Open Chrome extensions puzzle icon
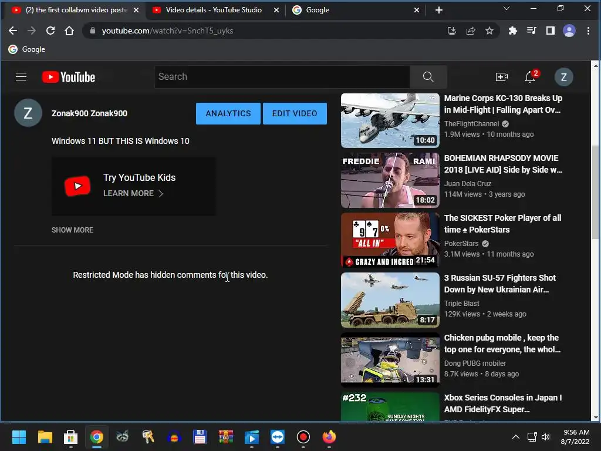Screen dimensions: 601x451 512,31
